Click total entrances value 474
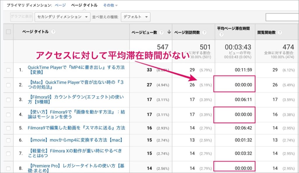The image size is (299, 173). point(288,47)
